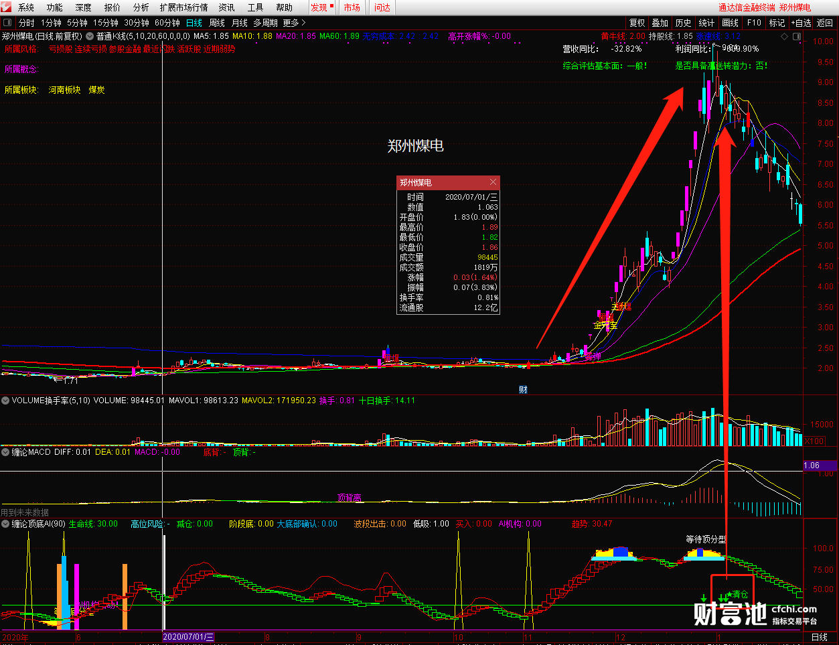This screenshot has width=839, height=645.
Task: Click the 河南板块 sector link
Action: (65, 90)
